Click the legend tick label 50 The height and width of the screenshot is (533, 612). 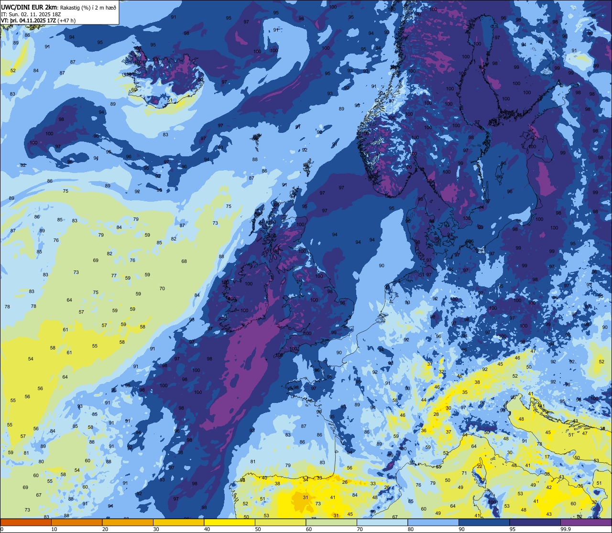(258, 529)
